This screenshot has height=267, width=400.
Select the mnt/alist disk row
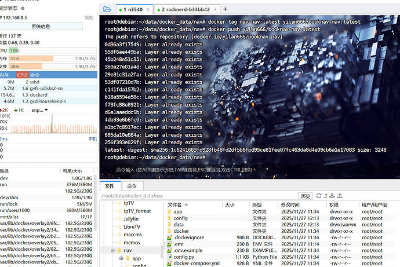point(46,217)
